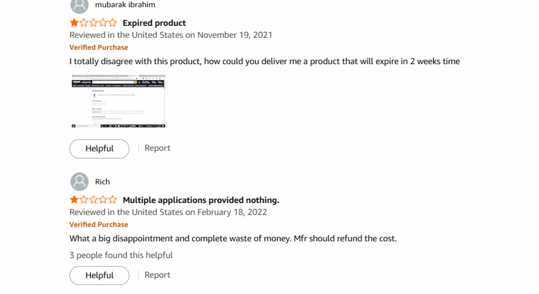The height and width of the screenshot is (294, 539).
Task: Click the one-star rating on Expired product review
Action: 93,23
